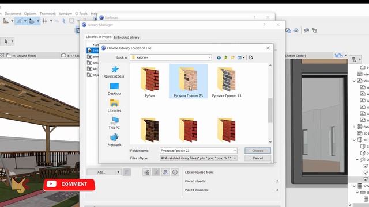Click the file list scroll up arrow
This screenshot has width=369, height=207.
click(x=270, y=66)
